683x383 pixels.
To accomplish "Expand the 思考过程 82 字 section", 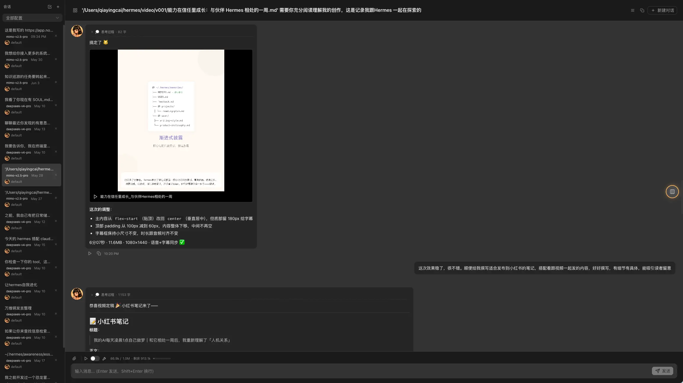I will [x=109, y=32].
